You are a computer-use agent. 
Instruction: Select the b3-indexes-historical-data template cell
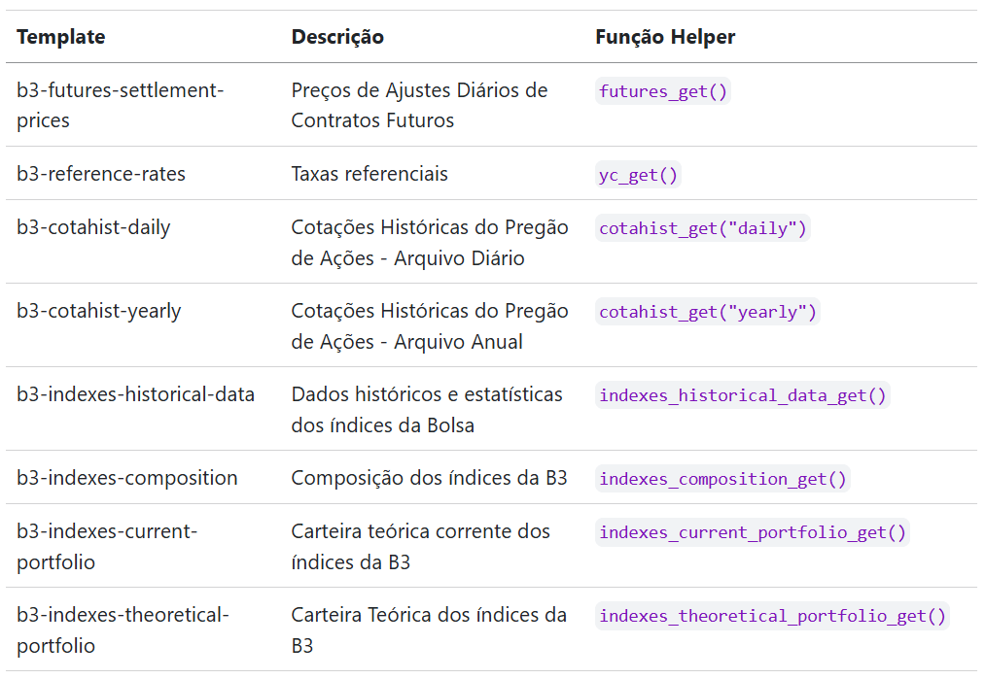[x=135, y=394]
